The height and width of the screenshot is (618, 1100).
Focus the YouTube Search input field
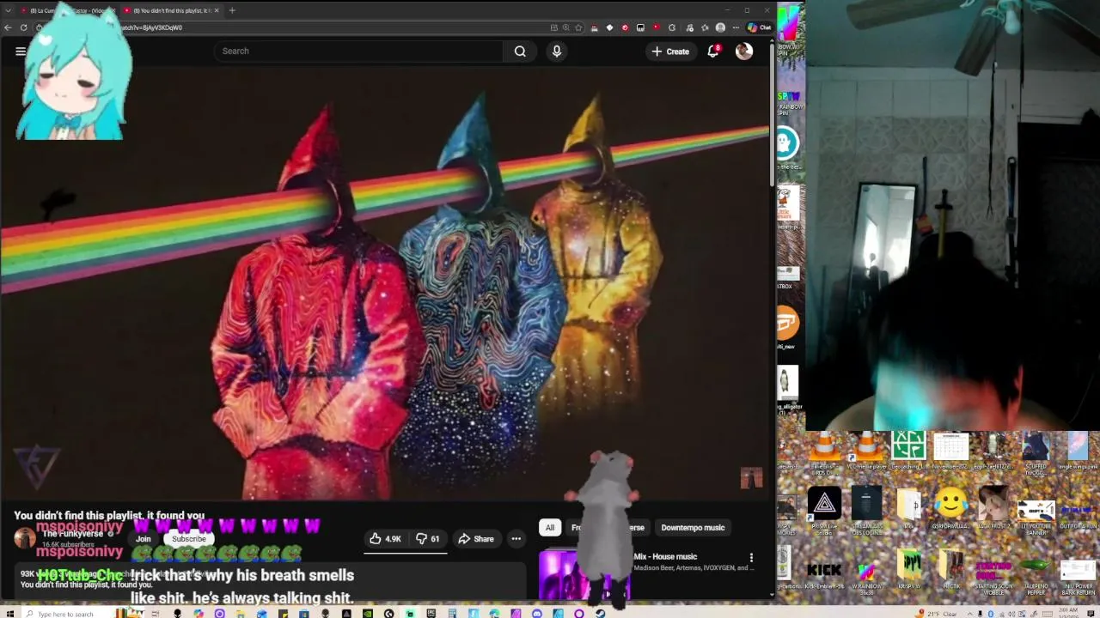[x=358, y=51]
